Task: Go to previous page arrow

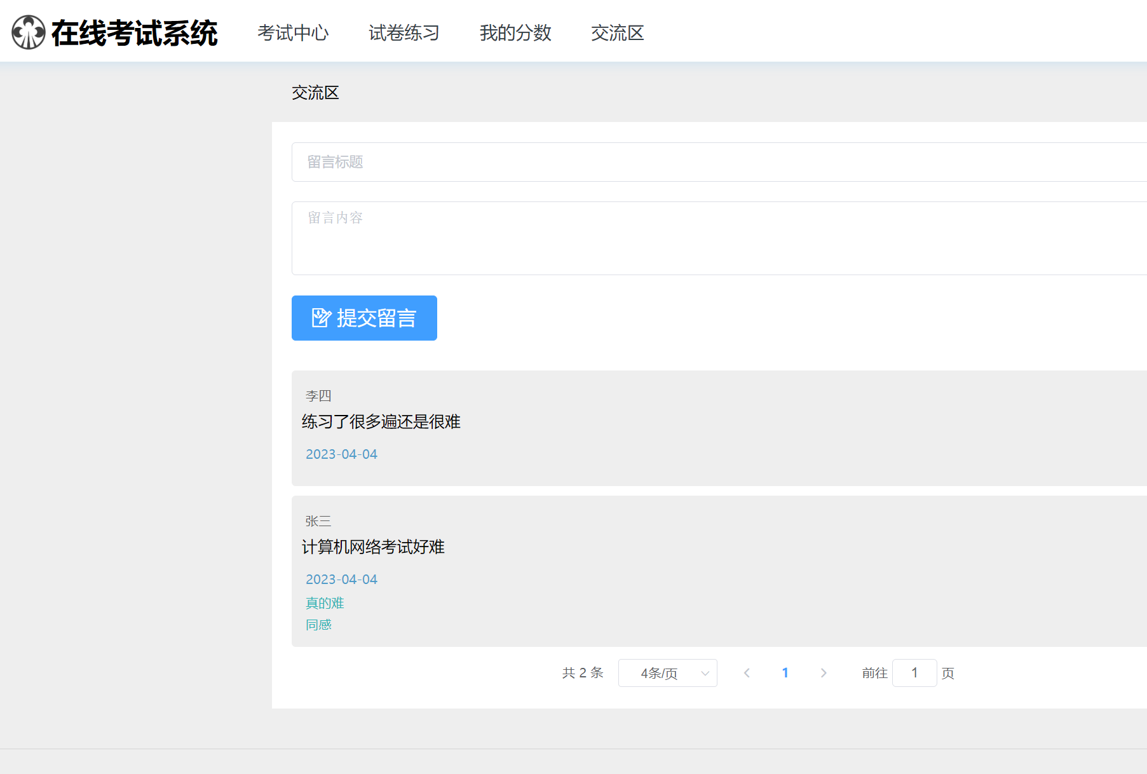Action: (747, 673)
